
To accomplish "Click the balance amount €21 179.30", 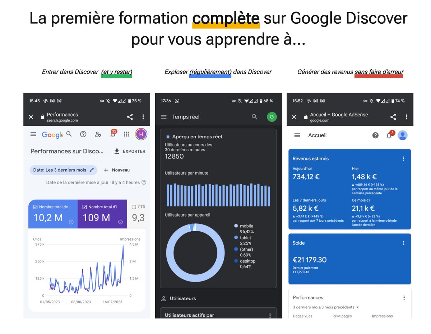I will [x=310, y=259].
